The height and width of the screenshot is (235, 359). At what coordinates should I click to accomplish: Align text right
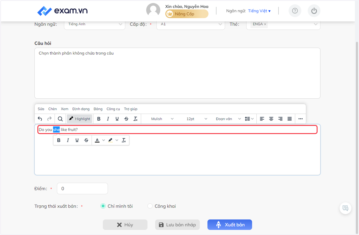280,119
